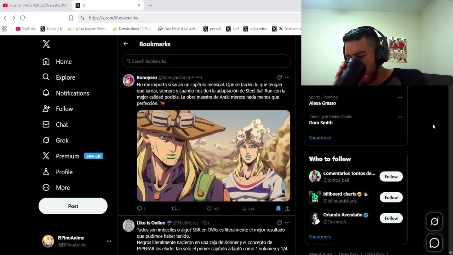453x255 pixels.
Task: Open Orlando Avendaño profile name
Action: point(343,215)
